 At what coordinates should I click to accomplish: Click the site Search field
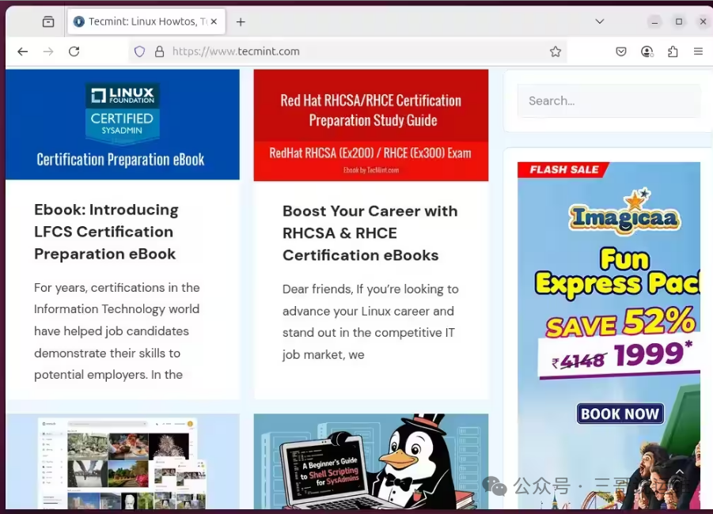(608, 101)
